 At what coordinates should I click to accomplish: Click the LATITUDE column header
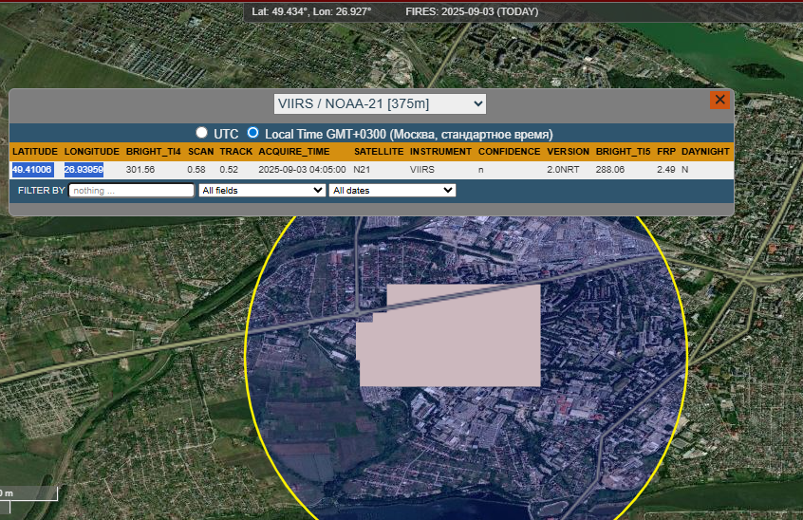coord(35,152)
